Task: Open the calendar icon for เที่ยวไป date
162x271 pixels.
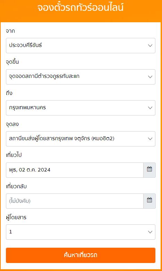Action: (x=149, y=170)
